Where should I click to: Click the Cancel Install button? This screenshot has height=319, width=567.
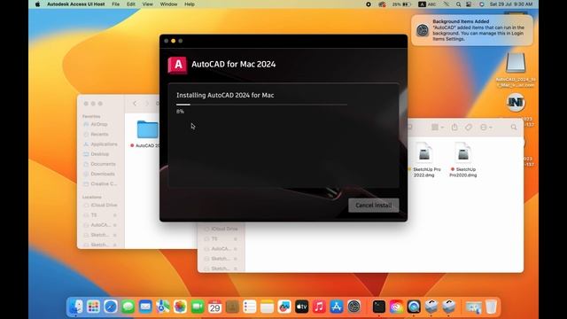click(374, 205)
